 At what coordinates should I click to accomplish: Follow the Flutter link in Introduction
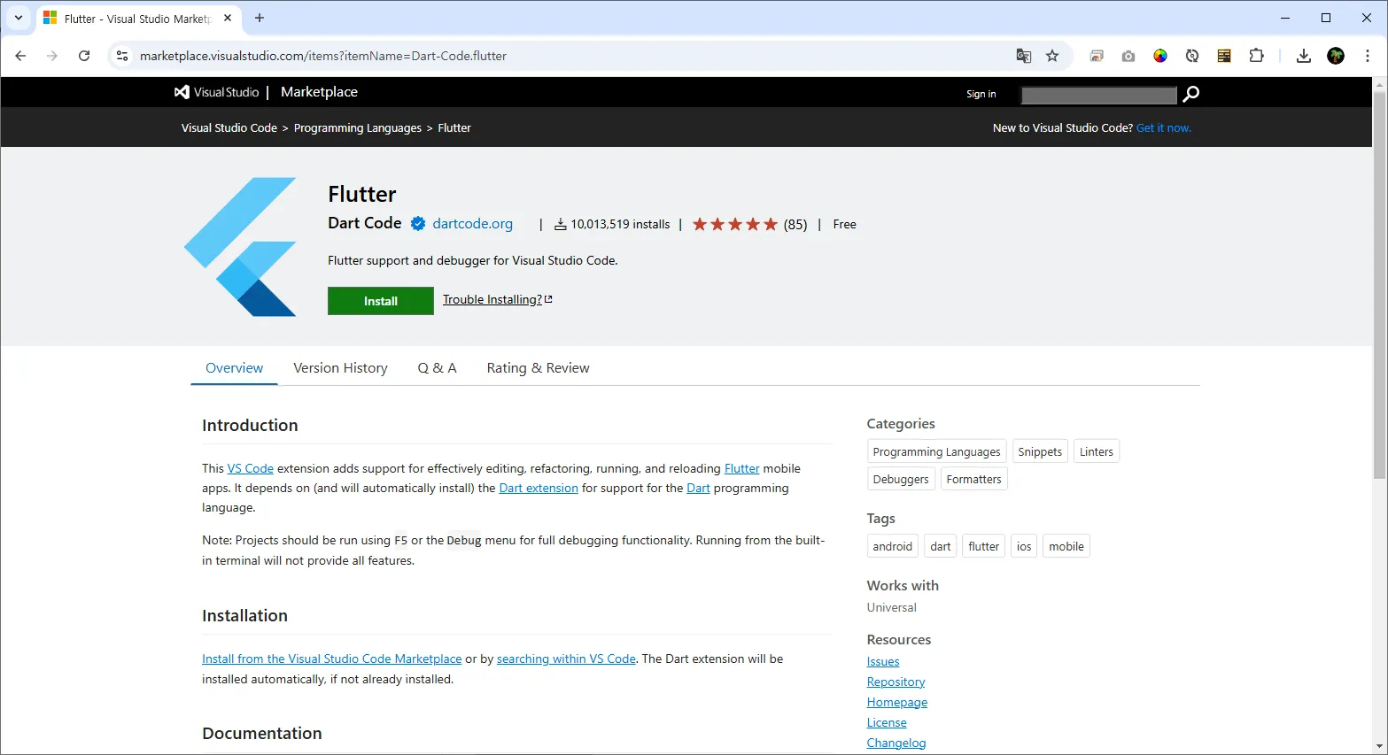pyautogui.click(x=742, y=468)
